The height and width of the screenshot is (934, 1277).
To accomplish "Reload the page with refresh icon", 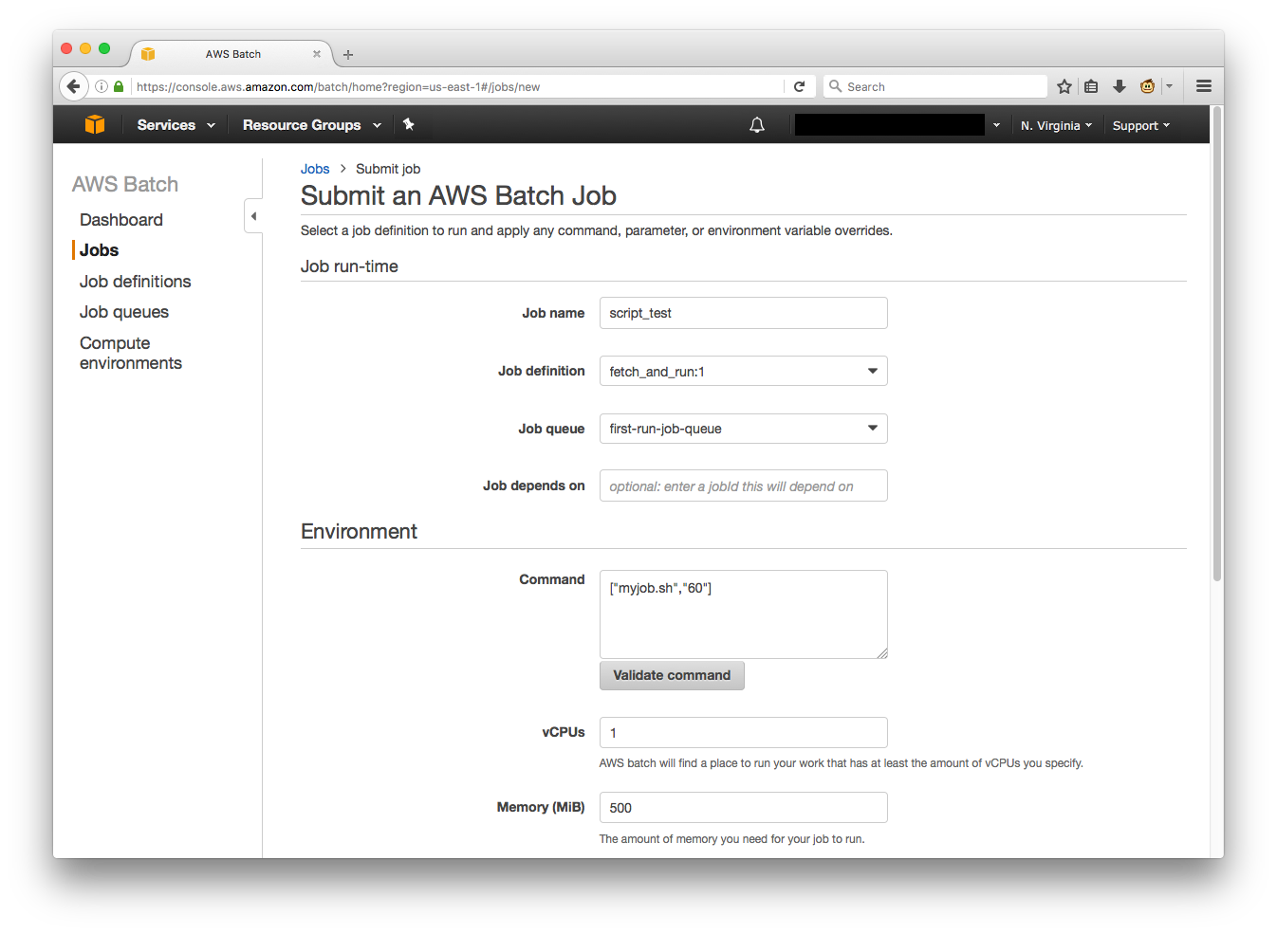I will pos(799,86).
